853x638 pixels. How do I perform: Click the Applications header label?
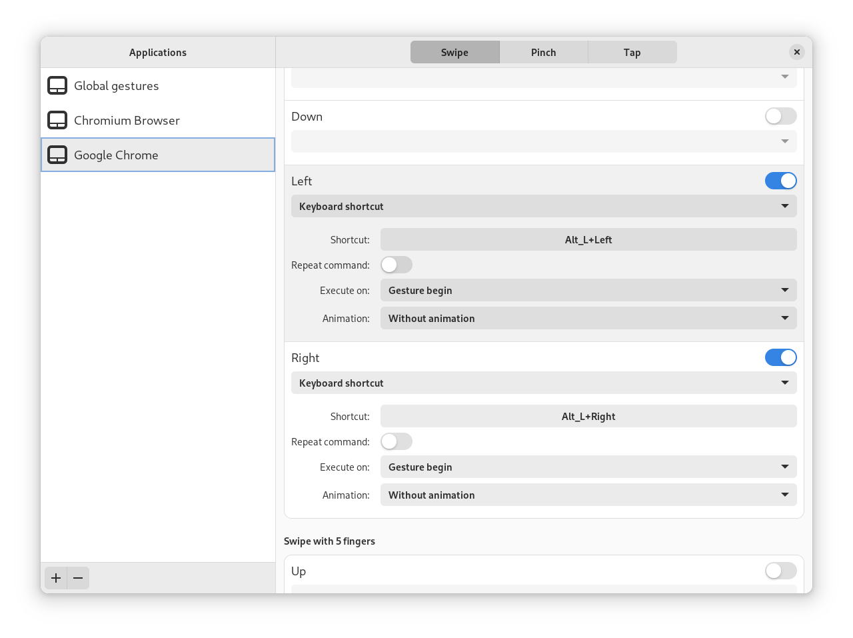158,53
